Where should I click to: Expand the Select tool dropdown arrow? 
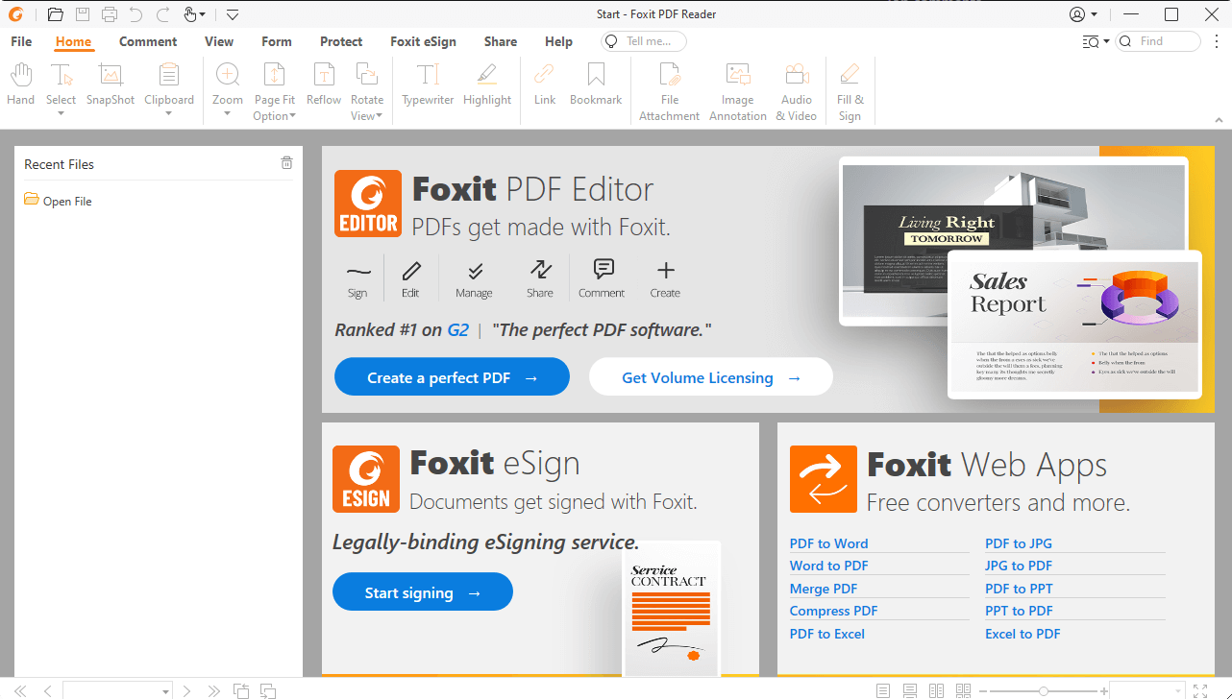(61, 114)
